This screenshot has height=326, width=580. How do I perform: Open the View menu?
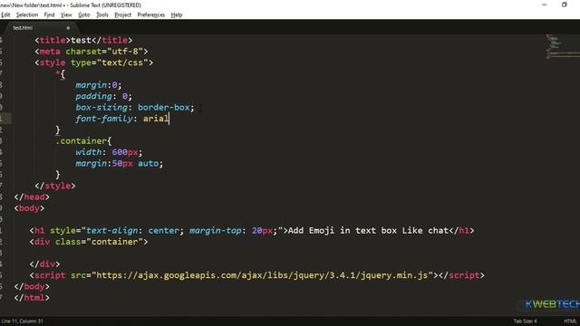66,14
